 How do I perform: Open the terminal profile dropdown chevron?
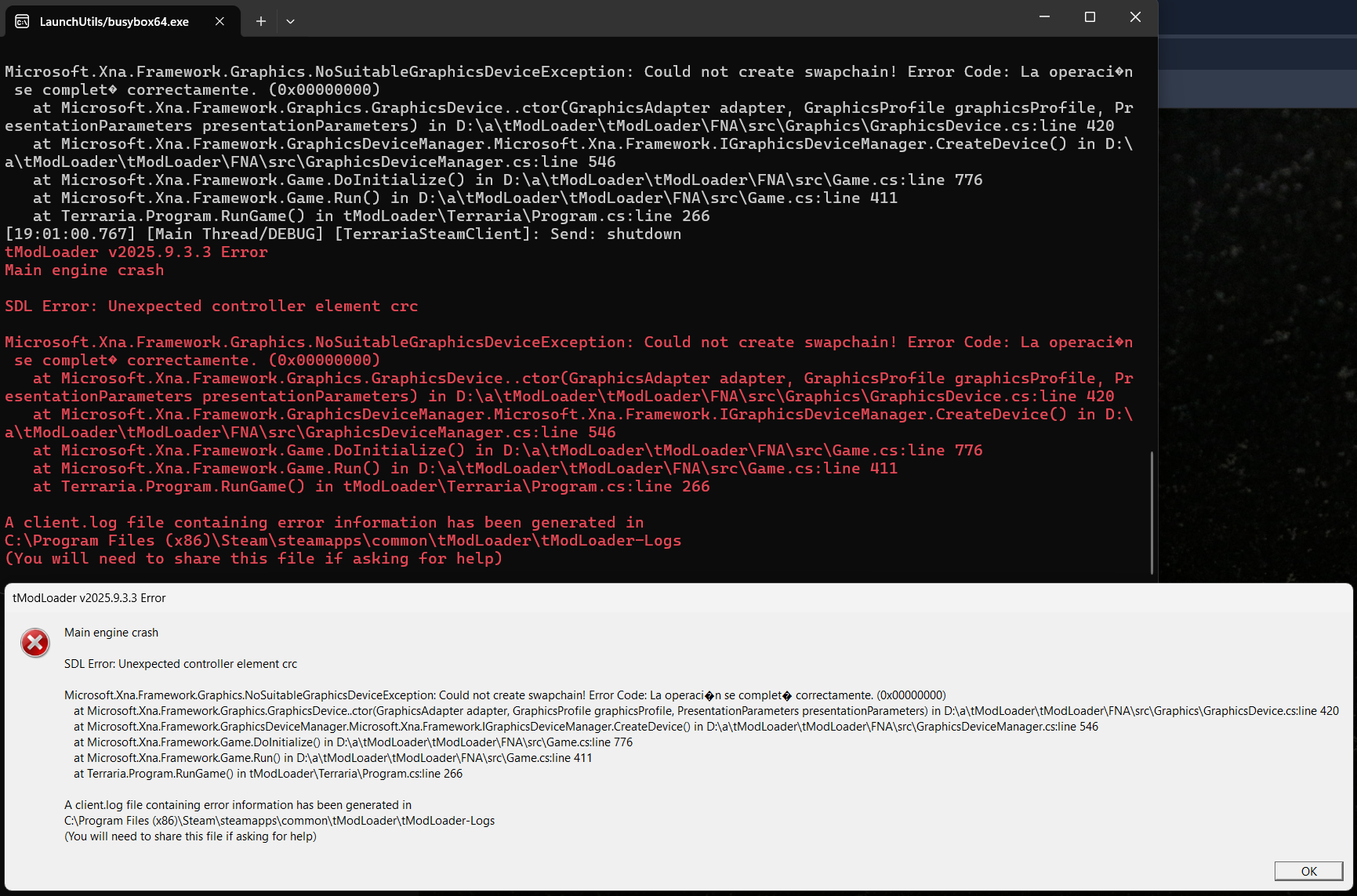(290, 21)
